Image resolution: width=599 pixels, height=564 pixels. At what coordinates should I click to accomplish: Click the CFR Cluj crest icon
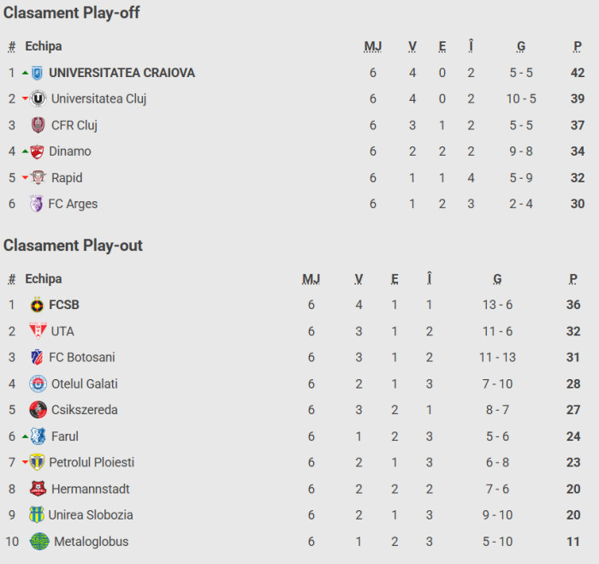tap(38, 126)
